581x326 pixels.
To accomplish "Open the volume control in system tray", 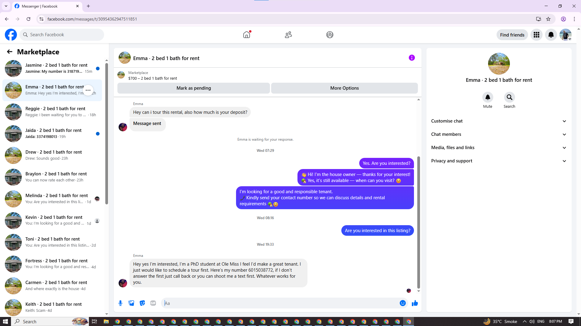I will (532, 321).
